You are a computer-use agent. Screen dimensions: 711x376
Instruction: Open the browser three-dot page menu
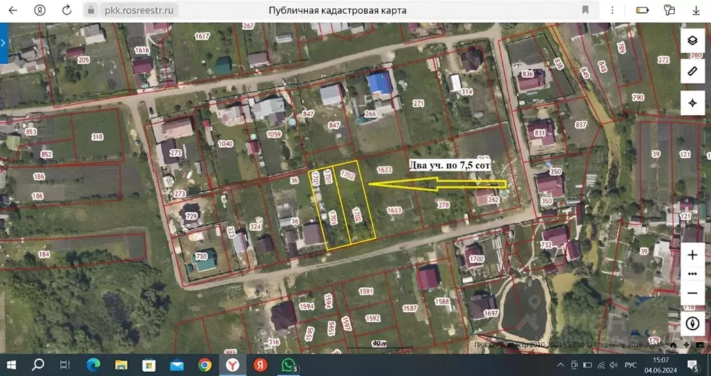612,10
